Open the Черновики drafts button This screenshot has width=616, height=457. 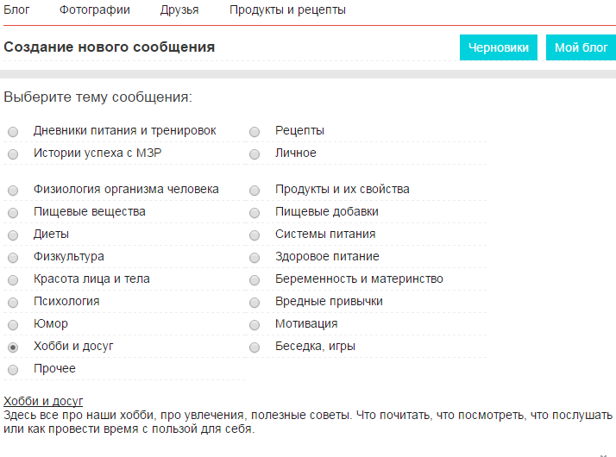(x=499, y=47)
